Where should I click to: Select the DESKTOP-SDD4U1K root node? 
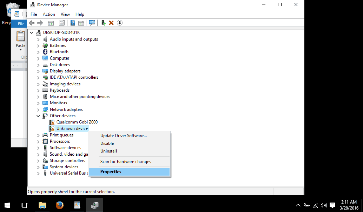pos(61,33)
